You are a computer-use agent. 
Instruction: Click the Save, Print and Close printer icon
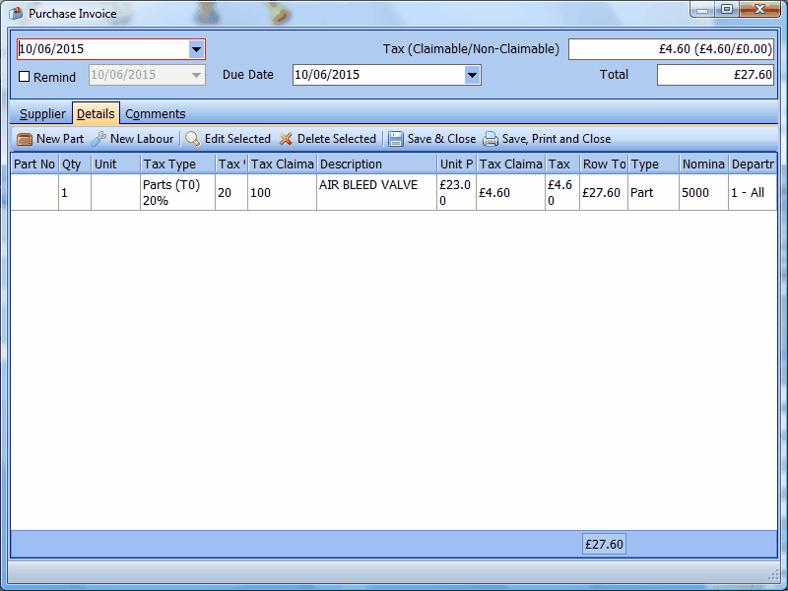pyautogui.click(x=490, y=139)
